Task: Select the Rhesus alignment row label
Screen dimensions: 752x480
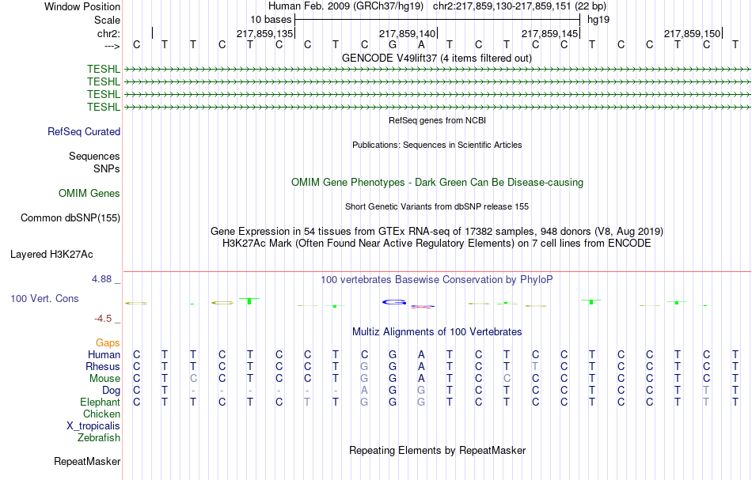Action: coord(103,366)
